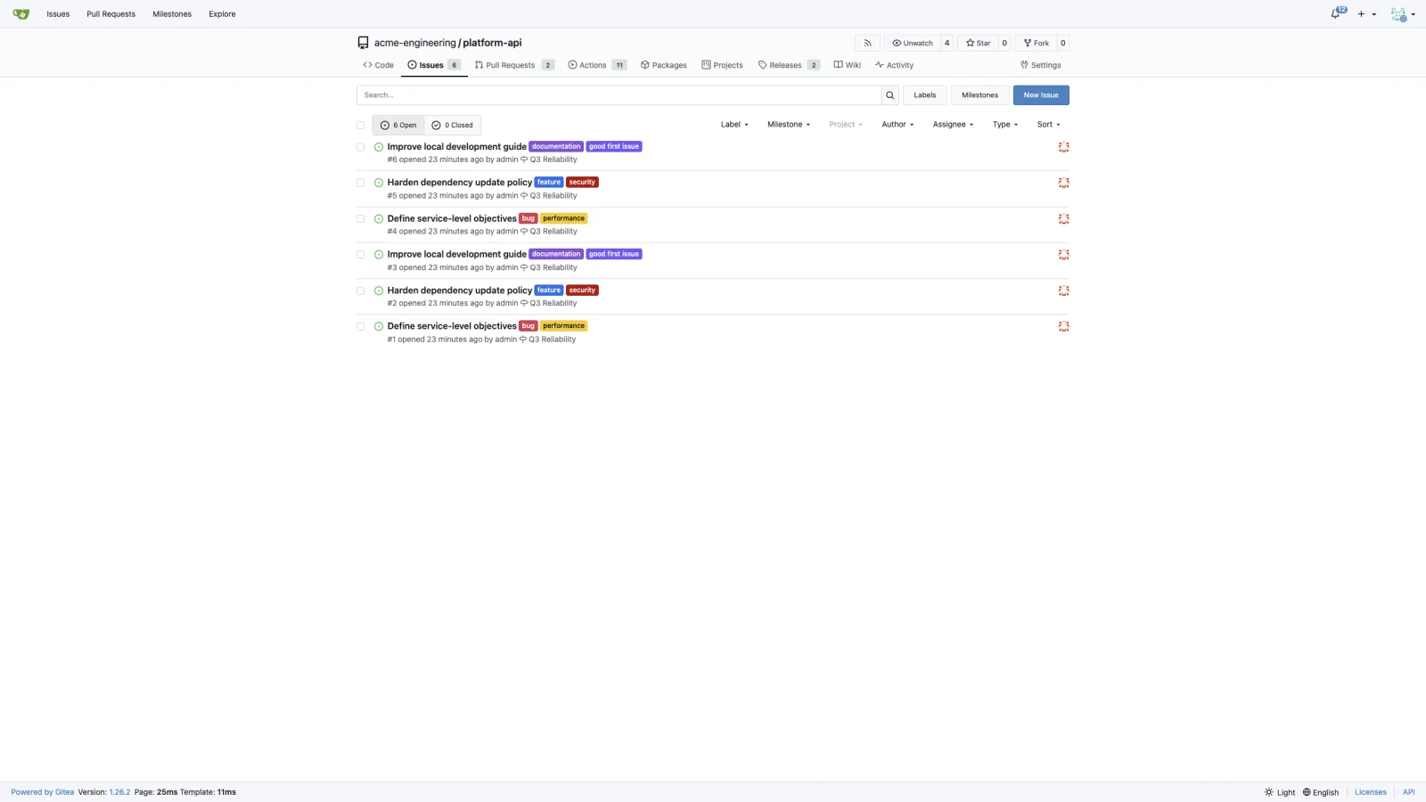Show the 0 Closed issues

tap(453, 126)
